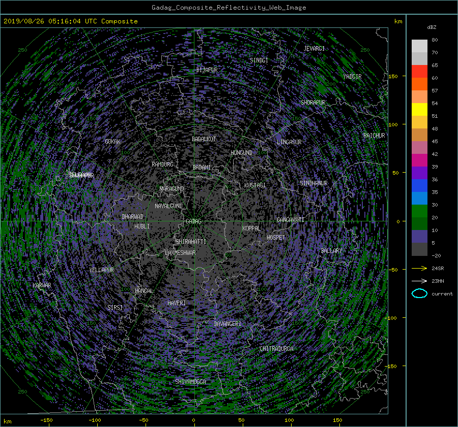Click the cyan current ellipse legend icon
Image resolution: width=458 pixels, height=427 pixels.
(x=419, y=293)
